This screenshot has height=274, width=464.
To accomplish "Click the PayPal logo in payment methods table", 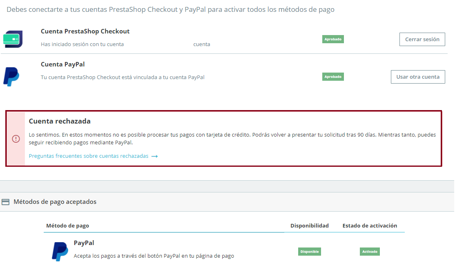I will (x=60, y=252).
